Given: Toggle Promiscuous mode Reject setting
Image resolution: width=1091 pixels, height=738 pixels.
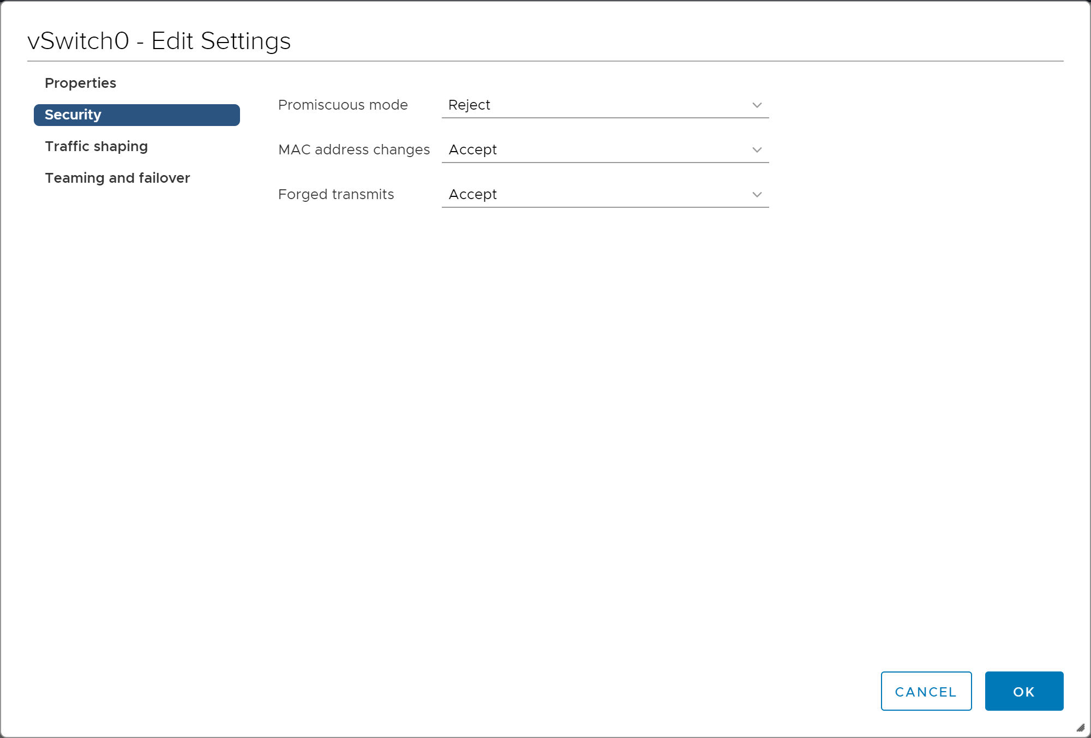Looking at the screenshot, I should [x=604, y=105].
